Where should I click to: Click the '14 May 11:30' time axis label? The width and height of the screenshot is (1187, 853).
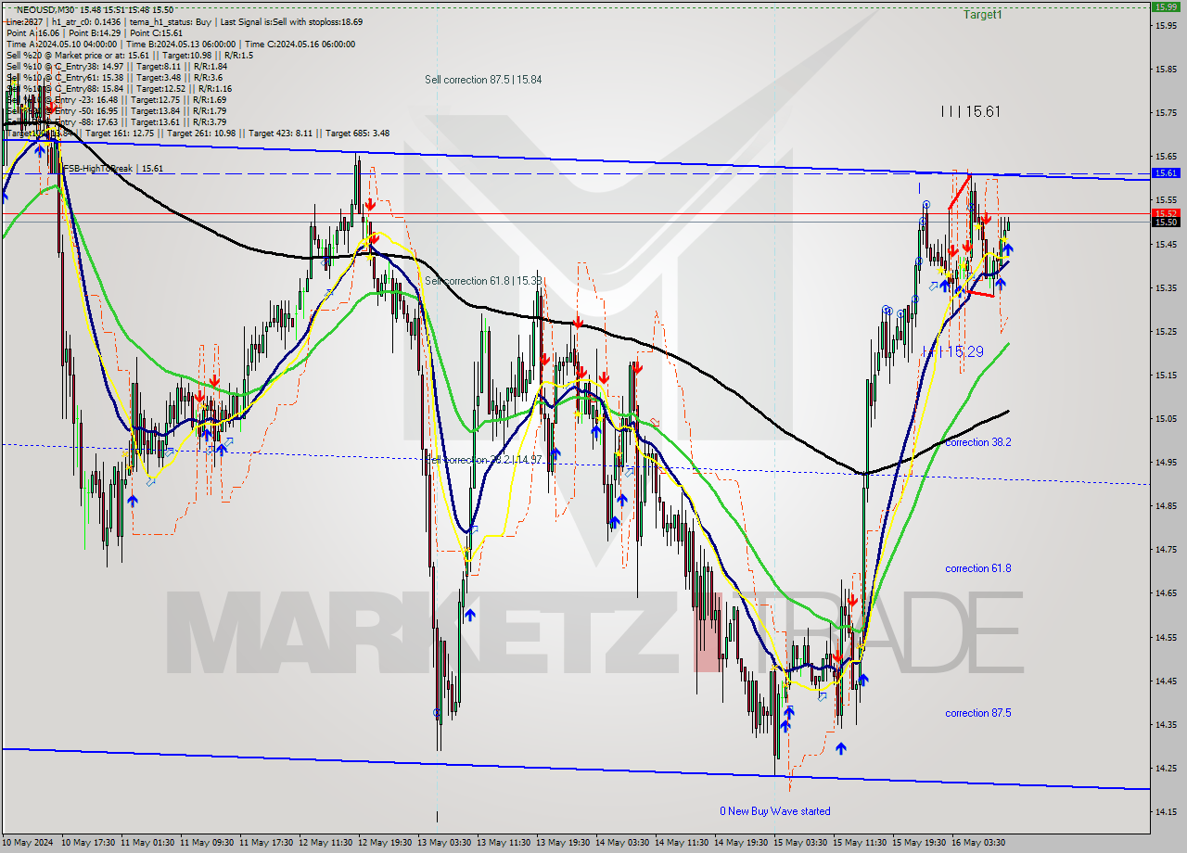(683, 843)
